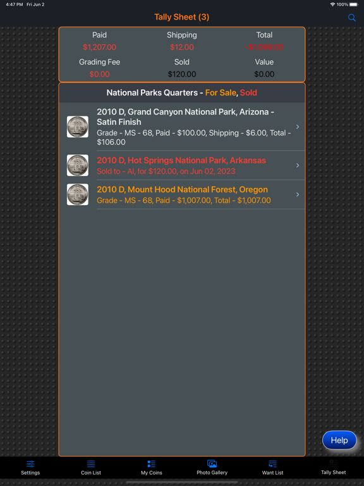Click the Grading Fee amount $0.00
The image size is (364, 486).
point(99,75)
